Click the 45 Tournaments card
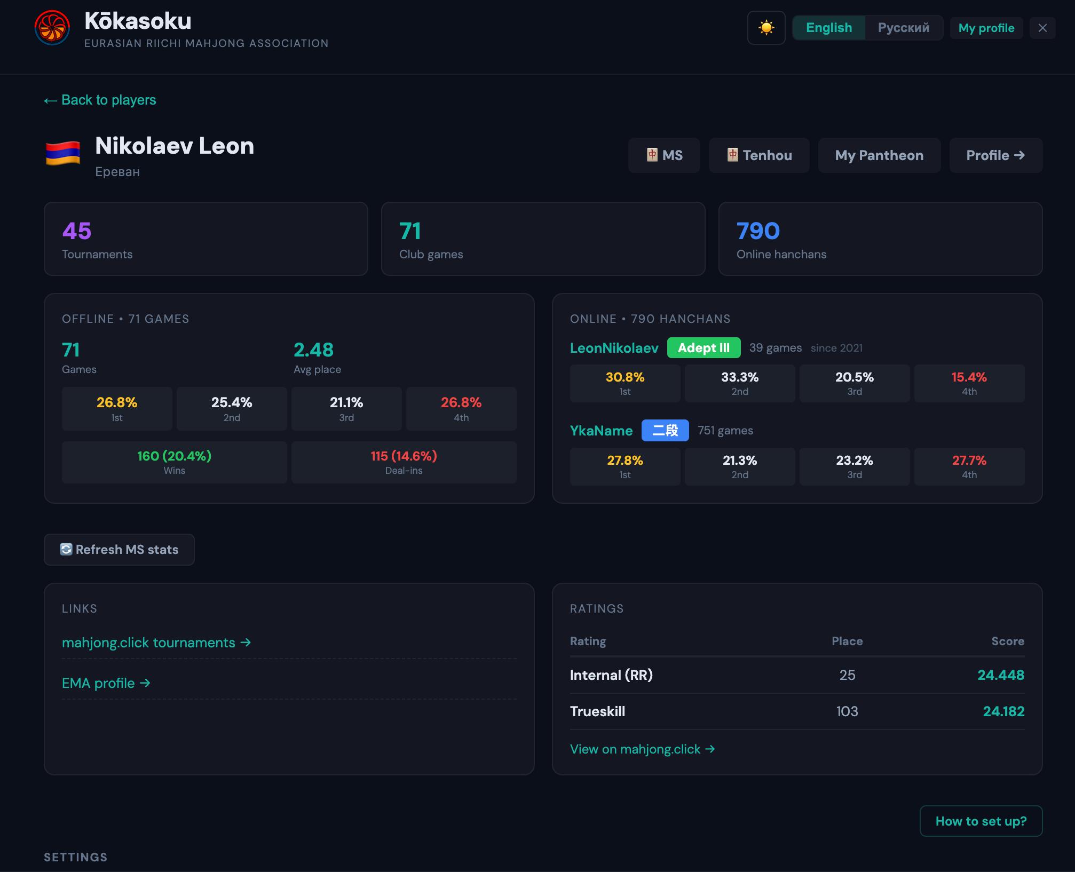 [x=205, y=239]
